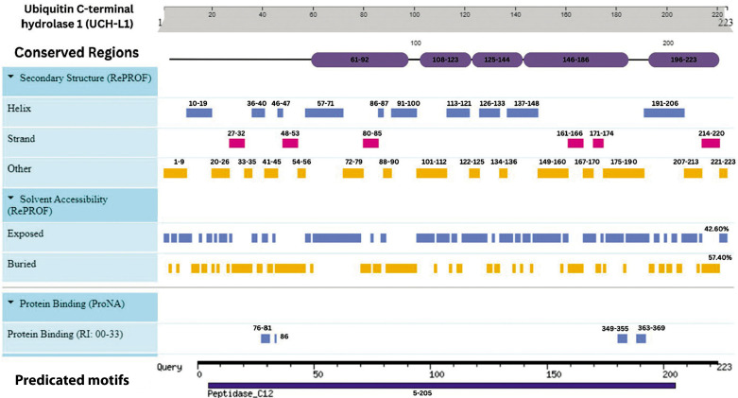
Task: Select helix segment 191-206
Action: (x=664, y=112)
